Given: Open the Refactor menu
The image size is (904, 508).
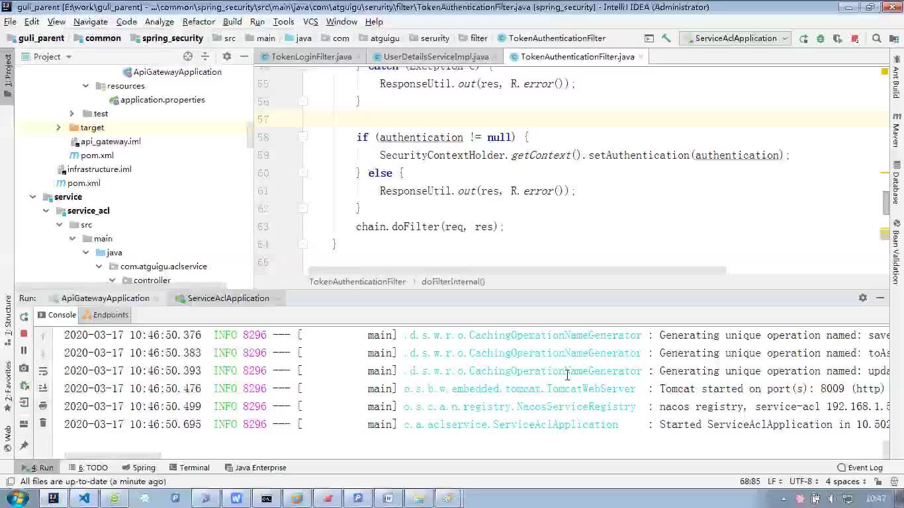Looking at the screenshot, I should pos(199,21).
